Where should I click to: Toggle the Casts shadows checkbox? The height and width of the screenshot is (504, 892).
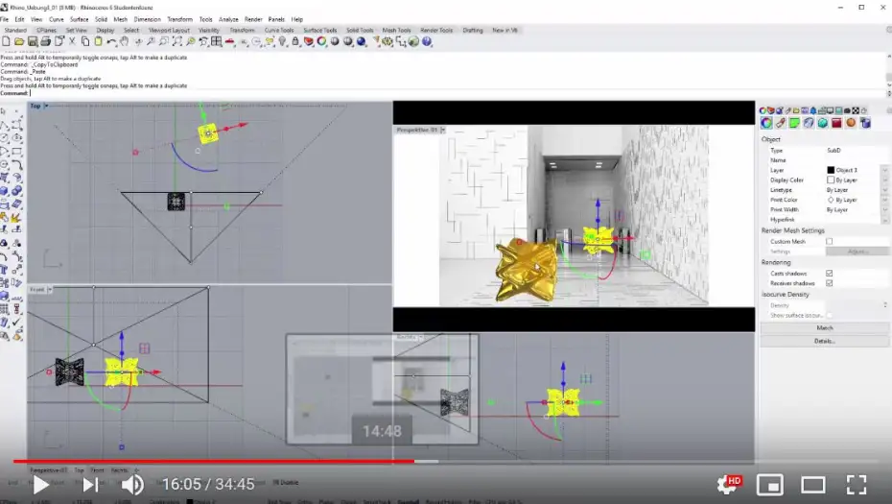pyautogui.click(x=830, y=274)
